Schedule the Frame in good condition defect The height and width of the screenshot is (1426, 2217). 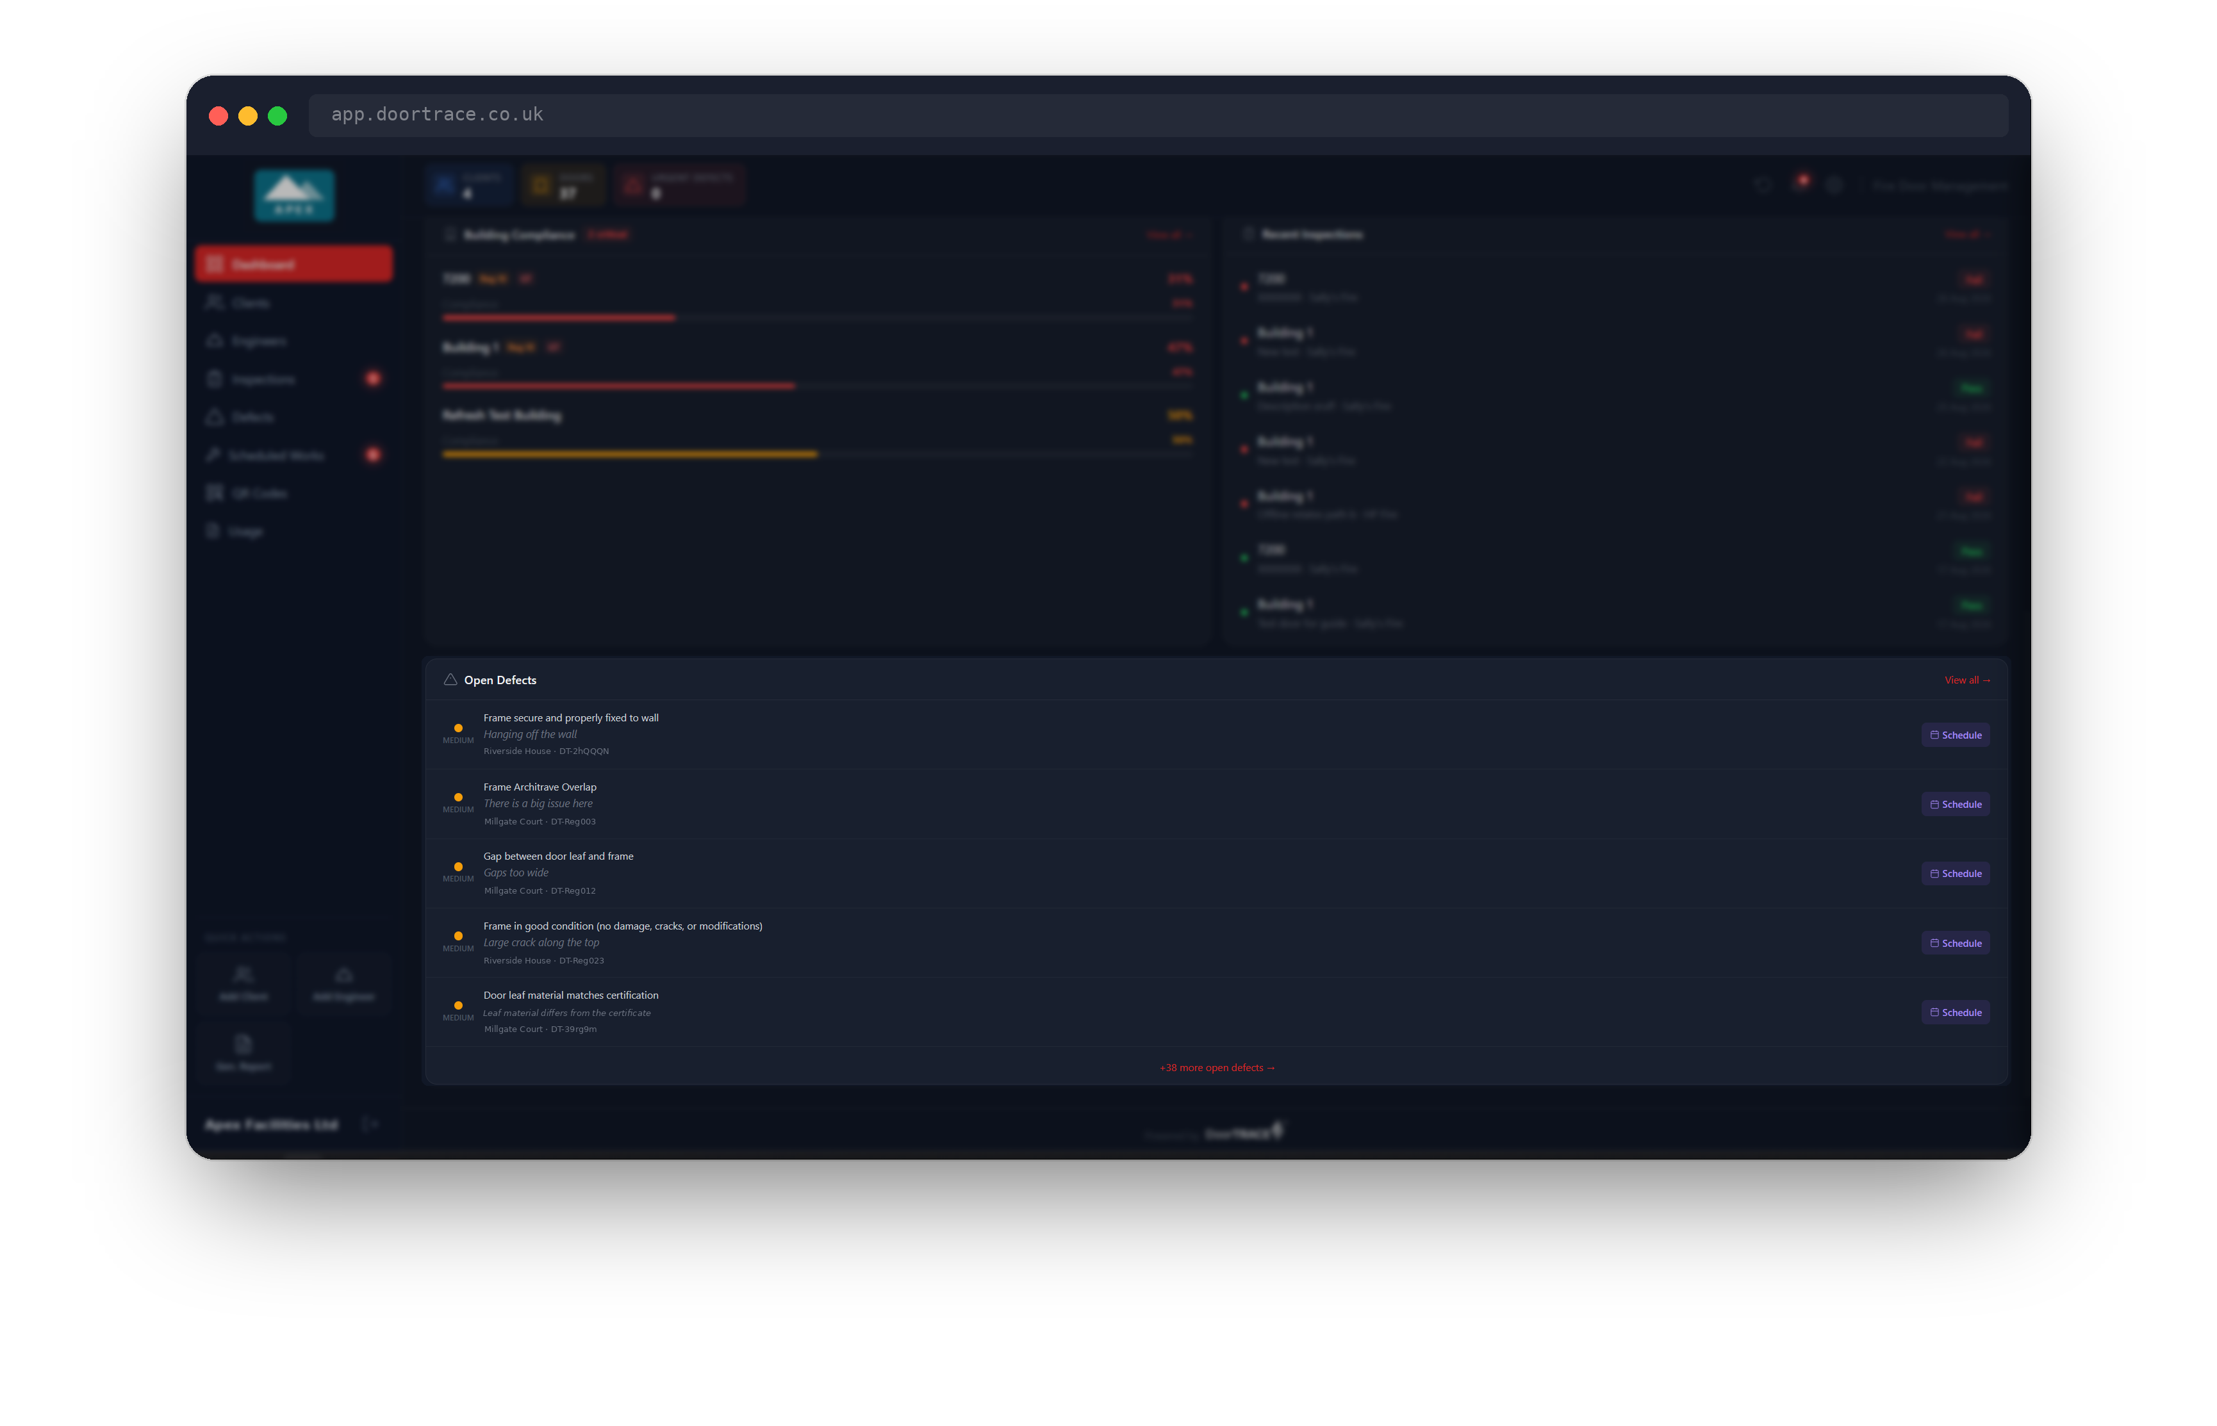[1955, 944]
